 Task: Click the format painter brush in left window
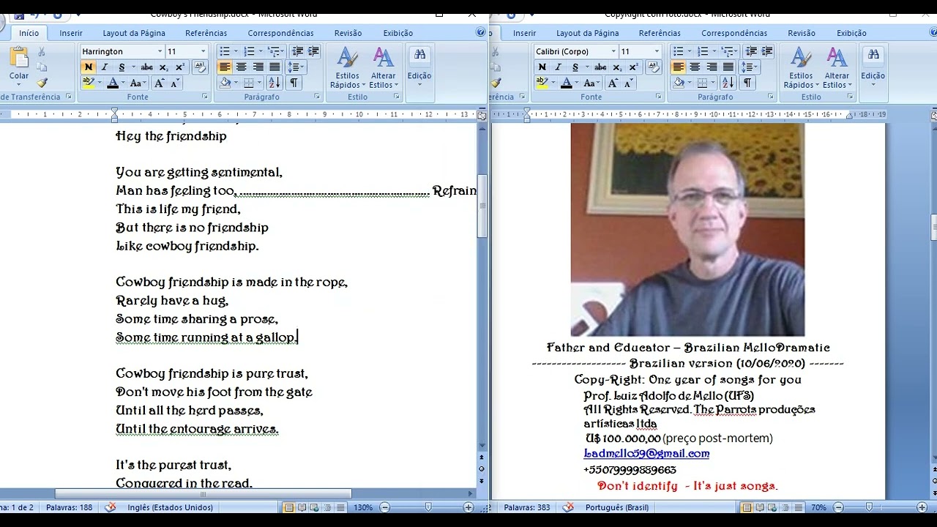point(42,83)
